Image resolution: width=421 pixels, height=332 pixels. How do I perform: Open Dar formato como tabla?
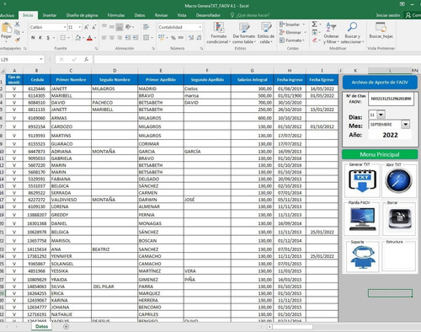pyautogui.click(x=244, y=33)
